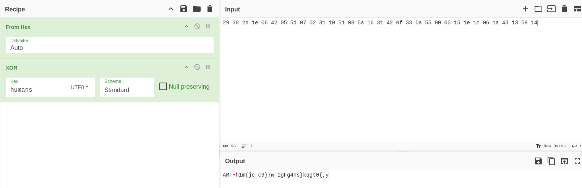Click the Raw Bytes encoding button
Viewport: 582px width, 188px height.
[x=551, y=146]
